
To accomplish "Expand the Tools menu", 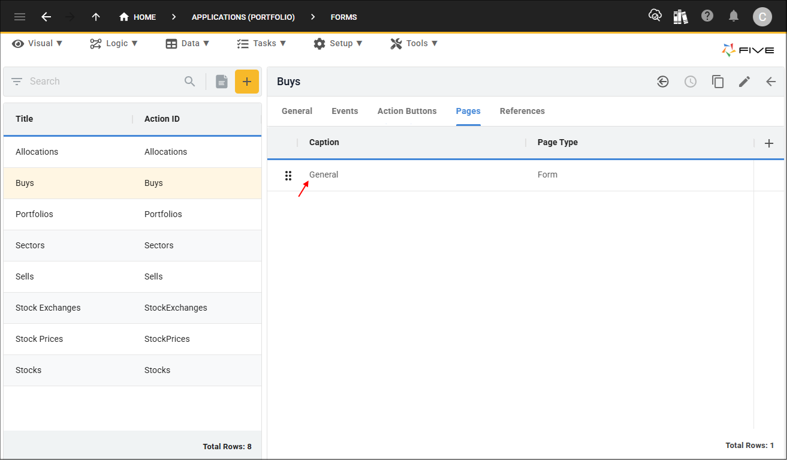I will coord(414,43).
